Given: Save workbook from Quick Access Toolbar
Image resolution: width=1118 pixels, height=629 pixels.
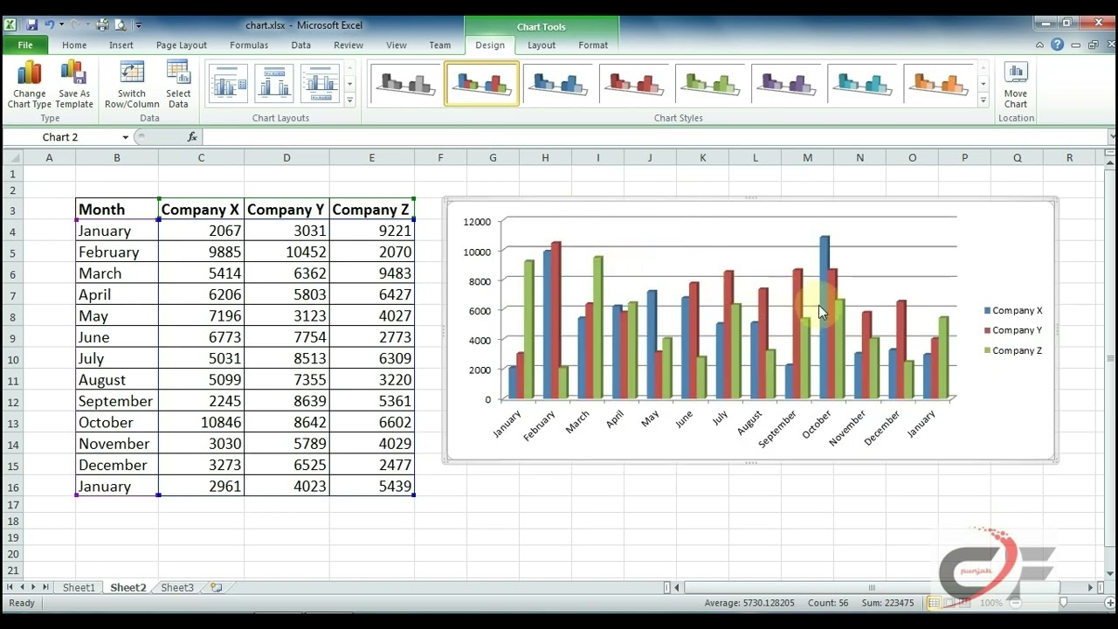Looking at the screenshot, I should [x=32, y=25].
